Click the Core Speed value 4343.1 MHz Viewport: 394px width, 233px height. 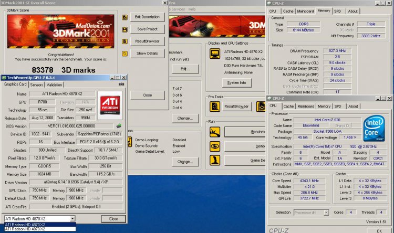(x=309, y=181)
